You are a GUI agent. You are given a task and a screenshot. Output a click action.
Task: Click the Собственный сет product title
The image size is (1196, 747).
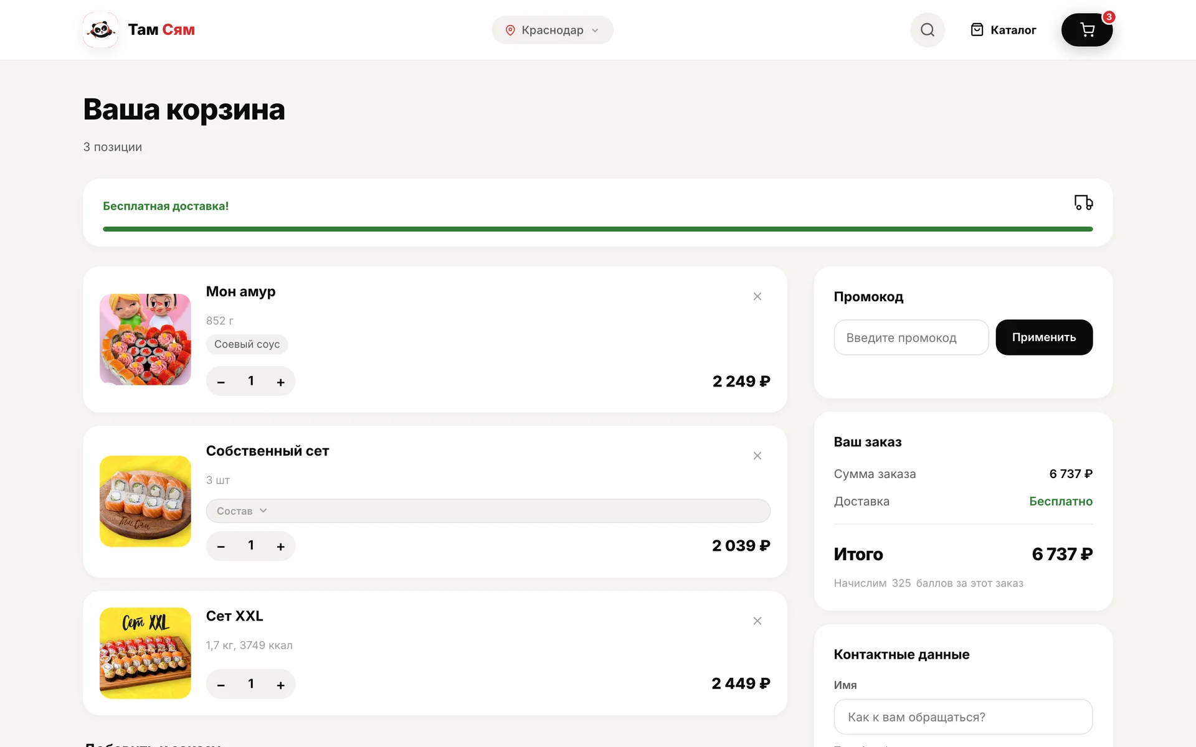(x=267, y=451)
